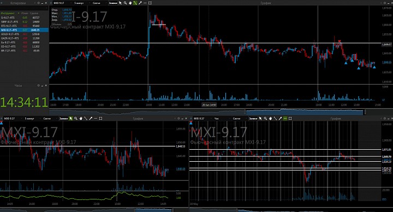
Task: Toggle the Заявки button in bottom-left chart
Action: point(63,119)
